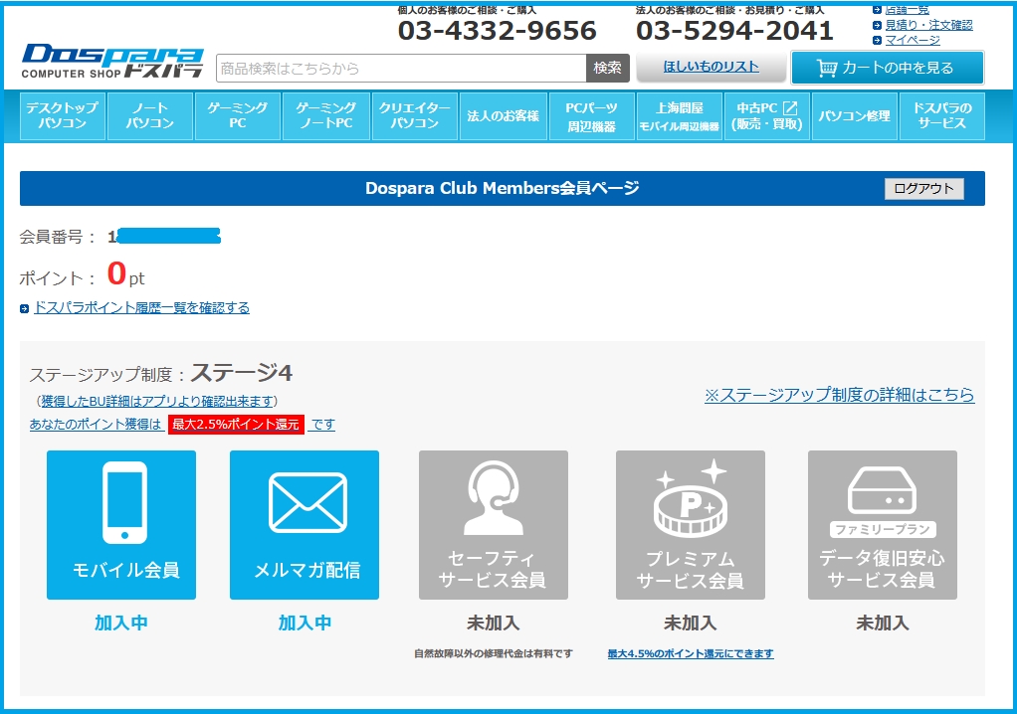Click the arrow bullet beside マイページ

click(877, 40)
